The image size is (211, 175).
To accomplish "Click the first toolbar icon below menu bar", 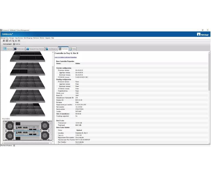I will 4,41.
